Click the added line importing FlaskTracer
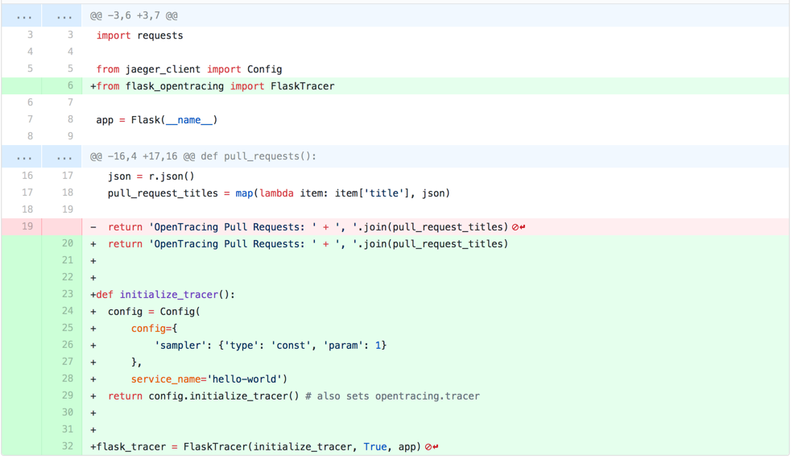Viewport: 794px width, 460px height. pyautogui.click(x=212, y=86)
